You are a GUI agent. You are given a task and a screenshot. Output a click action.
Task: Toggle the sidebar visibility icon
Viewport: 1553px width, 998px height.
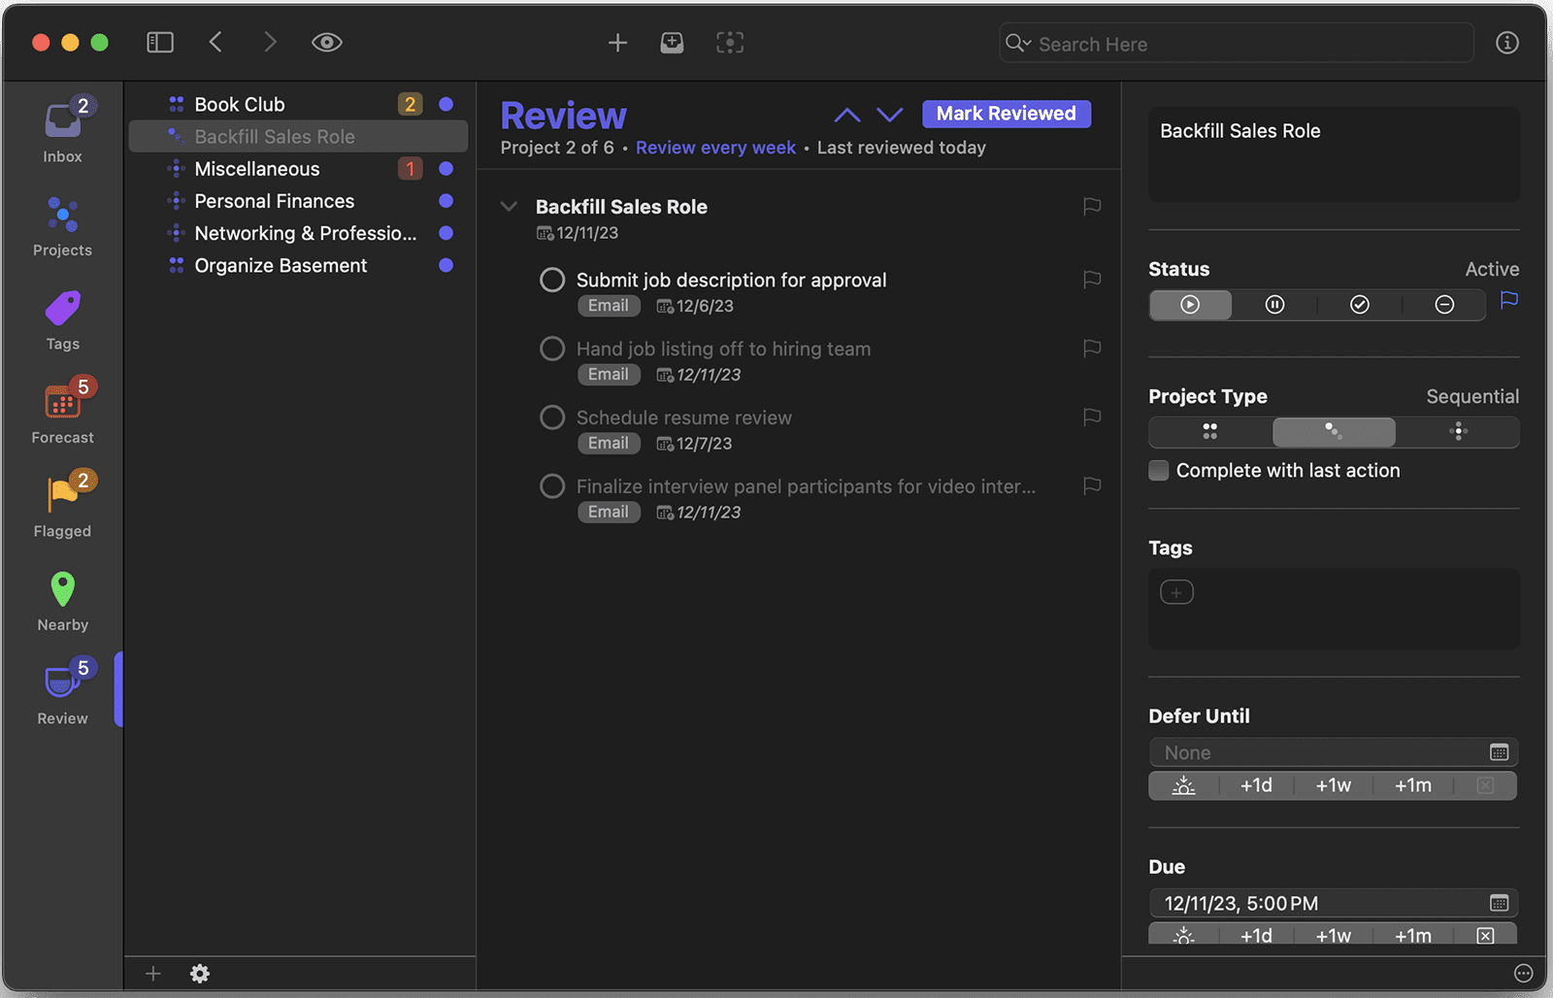point(160,43)
